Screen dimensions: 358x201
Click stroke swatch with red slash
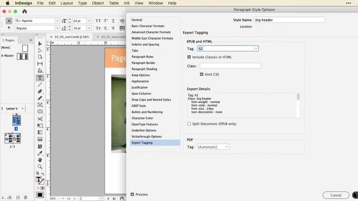click(41, 182)
